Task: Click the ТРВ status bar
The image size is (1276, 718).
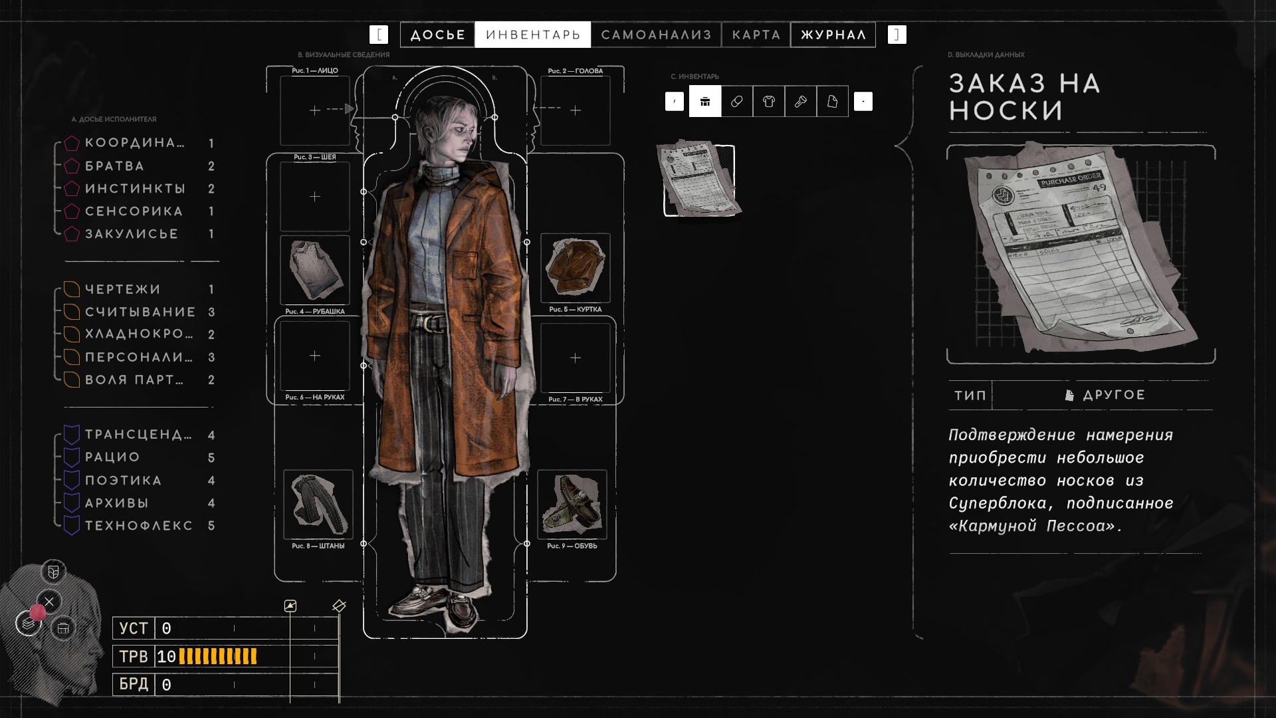Action: click(x=226, y=656)
